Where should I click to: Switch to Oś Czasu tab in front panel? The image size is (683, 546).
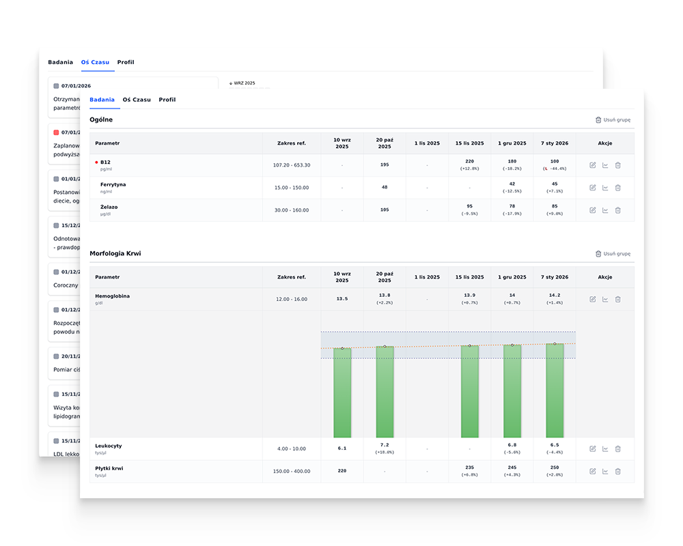click(137, 100)
